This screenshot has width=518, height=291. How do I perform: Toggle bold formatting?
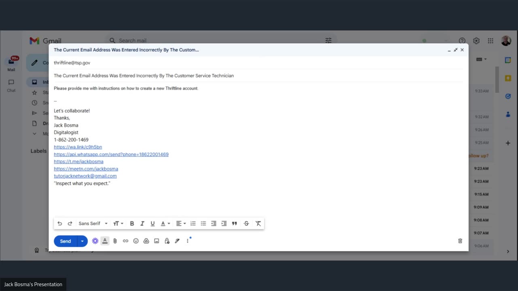click(x=132, y=224)
